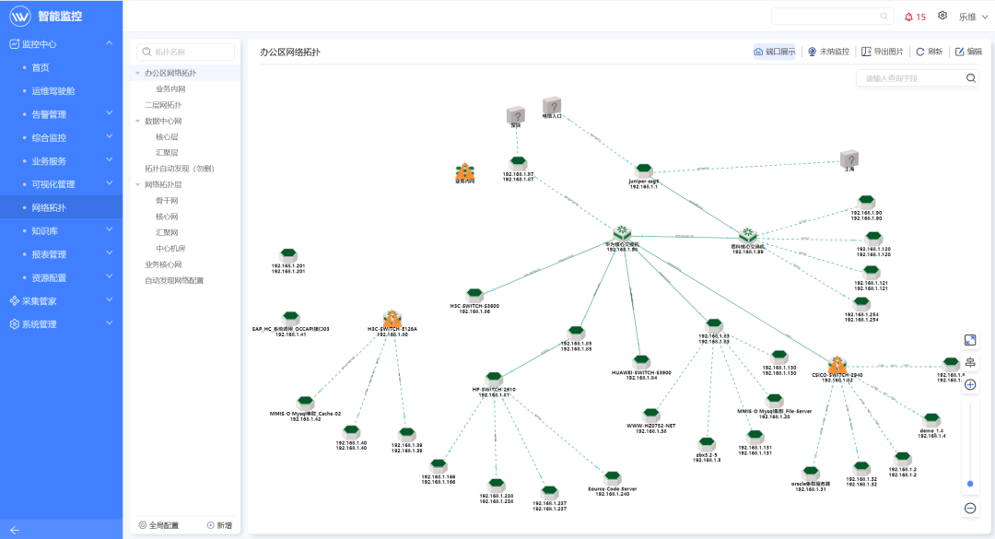The height and width of the screenshot is (539, 995).
Task: Open settings via the top gear icon
Action: tap(942, 16)
